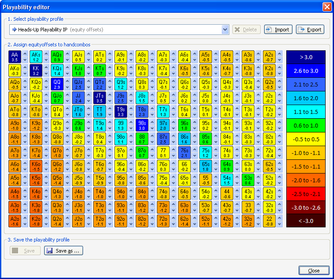
Task: Click the '-2.5 to -2.1' red legend swatch
Action: [x=306, y=194]
